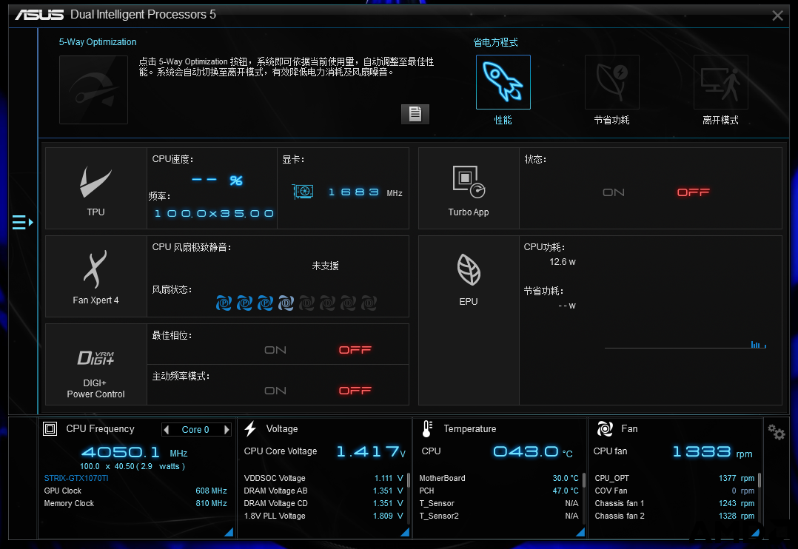Open monitor settings gear icon
Viewport: 798px width, 549px height.
click(x=777, y=433)
